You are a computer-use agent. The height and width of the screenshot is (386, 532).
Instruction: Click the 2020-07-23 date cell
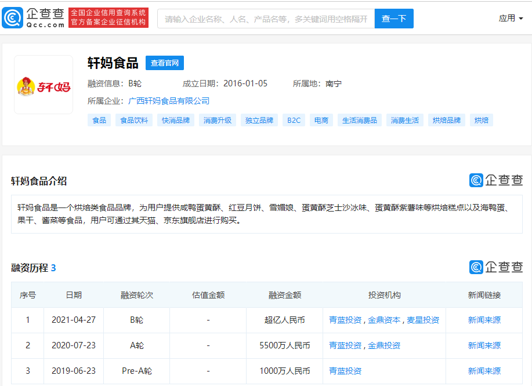coord(74,345)
